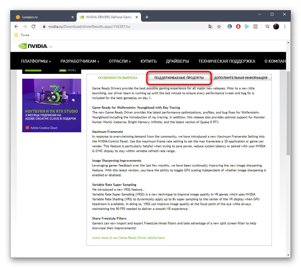Follow the 'Learn more in our Game Ready Driver article here' link
This screenshot has height=268, width=301.
tap(129, 238)
